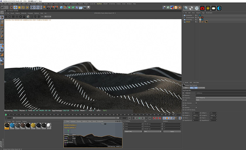Pause the Live Viewer render
This screenshot has height=150, width=246.
coord(13,17)
